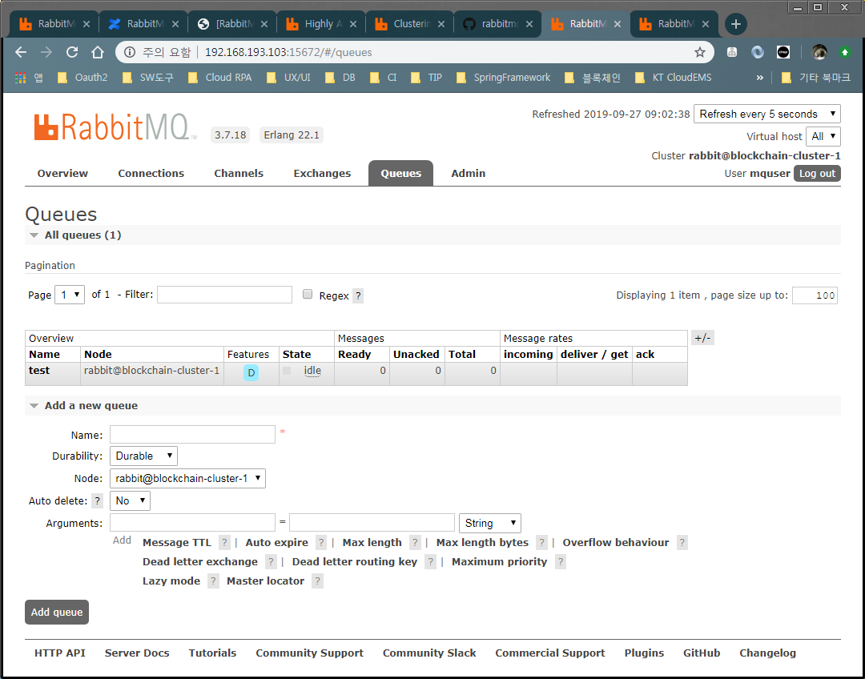
Task: Open Max length bytes help icon
Action: pyautogui.click(x=541, y=543)
